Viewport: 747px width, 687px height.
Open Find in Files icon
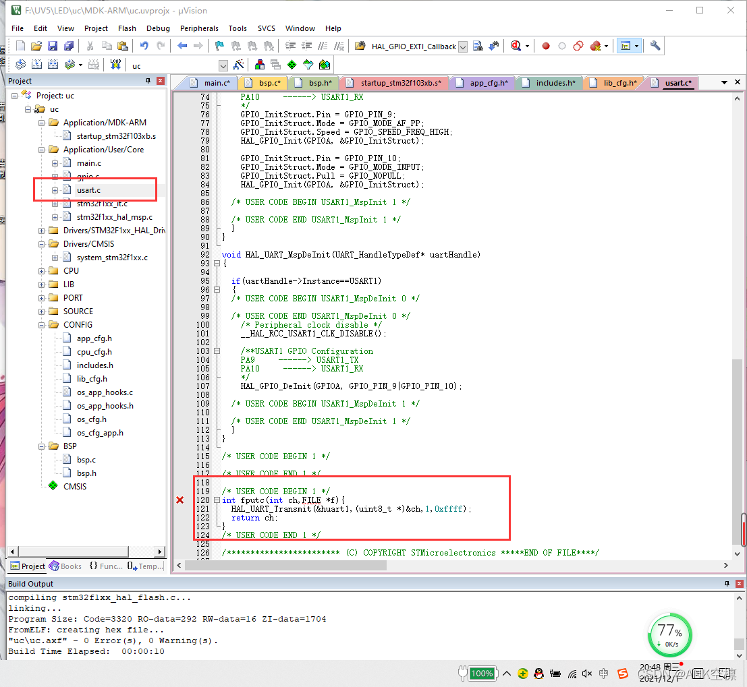360,46
